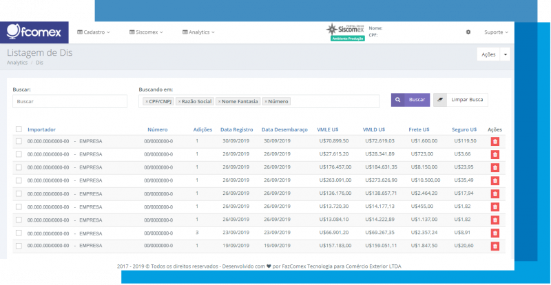The height and width of the screenshot is (285, 551).
Task: Remove the CPF/CNPJ search filter tag
Action: [x=147, y=102]
